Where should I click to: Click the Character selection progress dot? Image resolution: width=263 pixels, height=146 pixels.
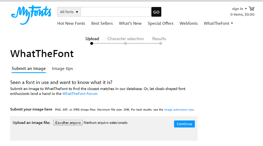[x=126, y=44]
